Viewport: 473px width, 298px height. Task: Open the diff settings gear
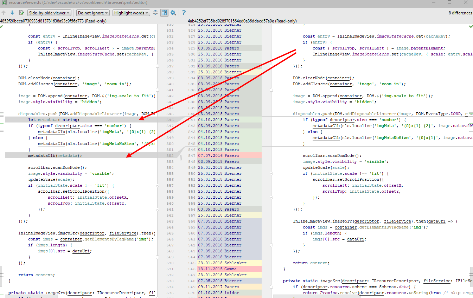tap(173, 13)
